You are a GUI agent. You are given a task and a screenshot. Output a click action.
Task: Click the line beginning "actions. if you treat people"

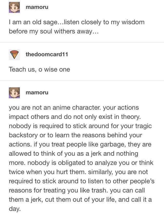coord(80,144)
